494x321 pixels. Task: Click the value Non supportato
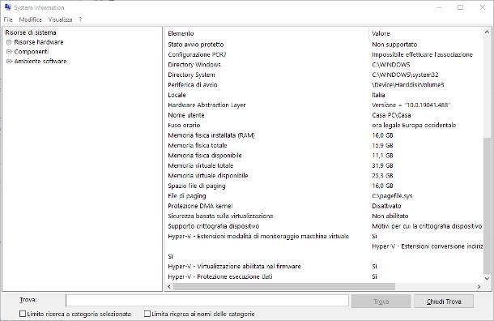click(x=394, y=45)
